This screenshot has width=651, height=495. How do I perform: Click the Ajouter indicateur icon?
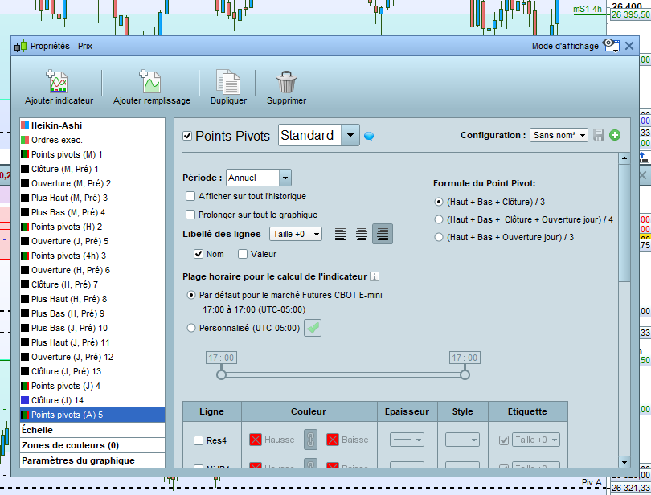coord(58,82)
